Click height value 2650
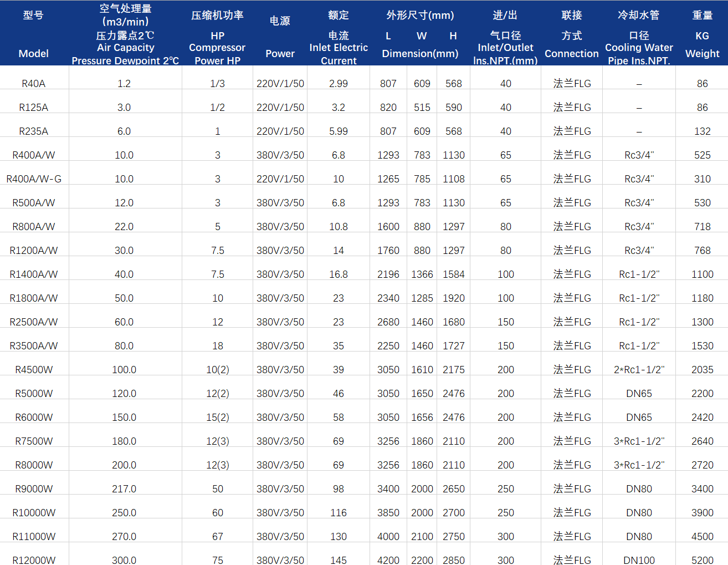Viewport: 728px width, 565px height. point(454,489)
